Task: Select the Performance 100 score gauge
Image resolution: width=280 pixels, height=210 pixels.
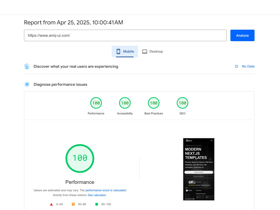Action: (x=96, y=103)
